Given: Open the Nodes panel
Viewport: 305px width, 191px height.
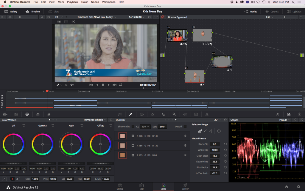Looking at the screenshot, I should (x=251, y=12).
